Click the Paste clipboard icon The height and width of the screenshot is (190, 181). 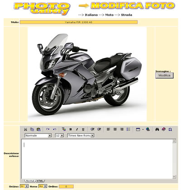click(x=38, y=129)
